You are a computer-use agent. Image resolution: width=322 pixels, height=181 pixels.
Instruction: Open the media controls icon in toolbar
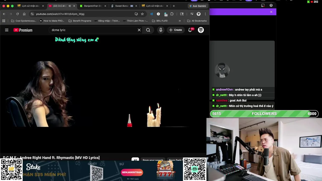coord(192,14)
